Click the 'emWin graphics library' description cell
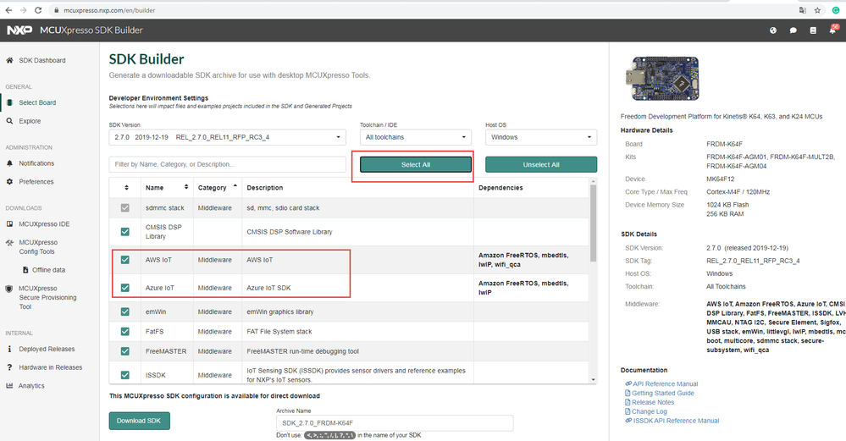This screenshot has width=846, height=441. [357, 311]
